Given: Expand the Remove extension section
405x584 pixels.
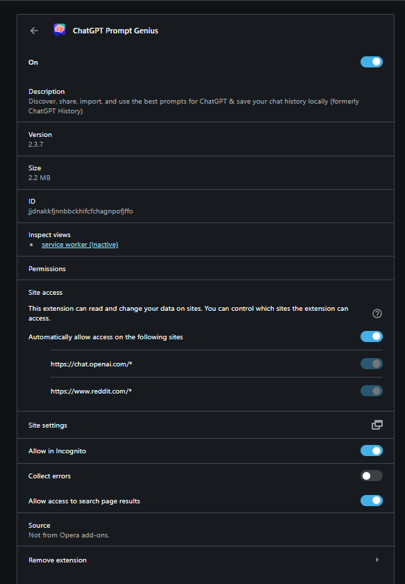Looking at the screenshot, I should (377, 559).
